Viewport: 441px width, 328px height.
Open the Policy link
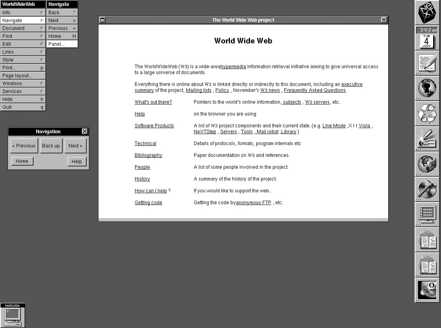click(x=222, y=90)
